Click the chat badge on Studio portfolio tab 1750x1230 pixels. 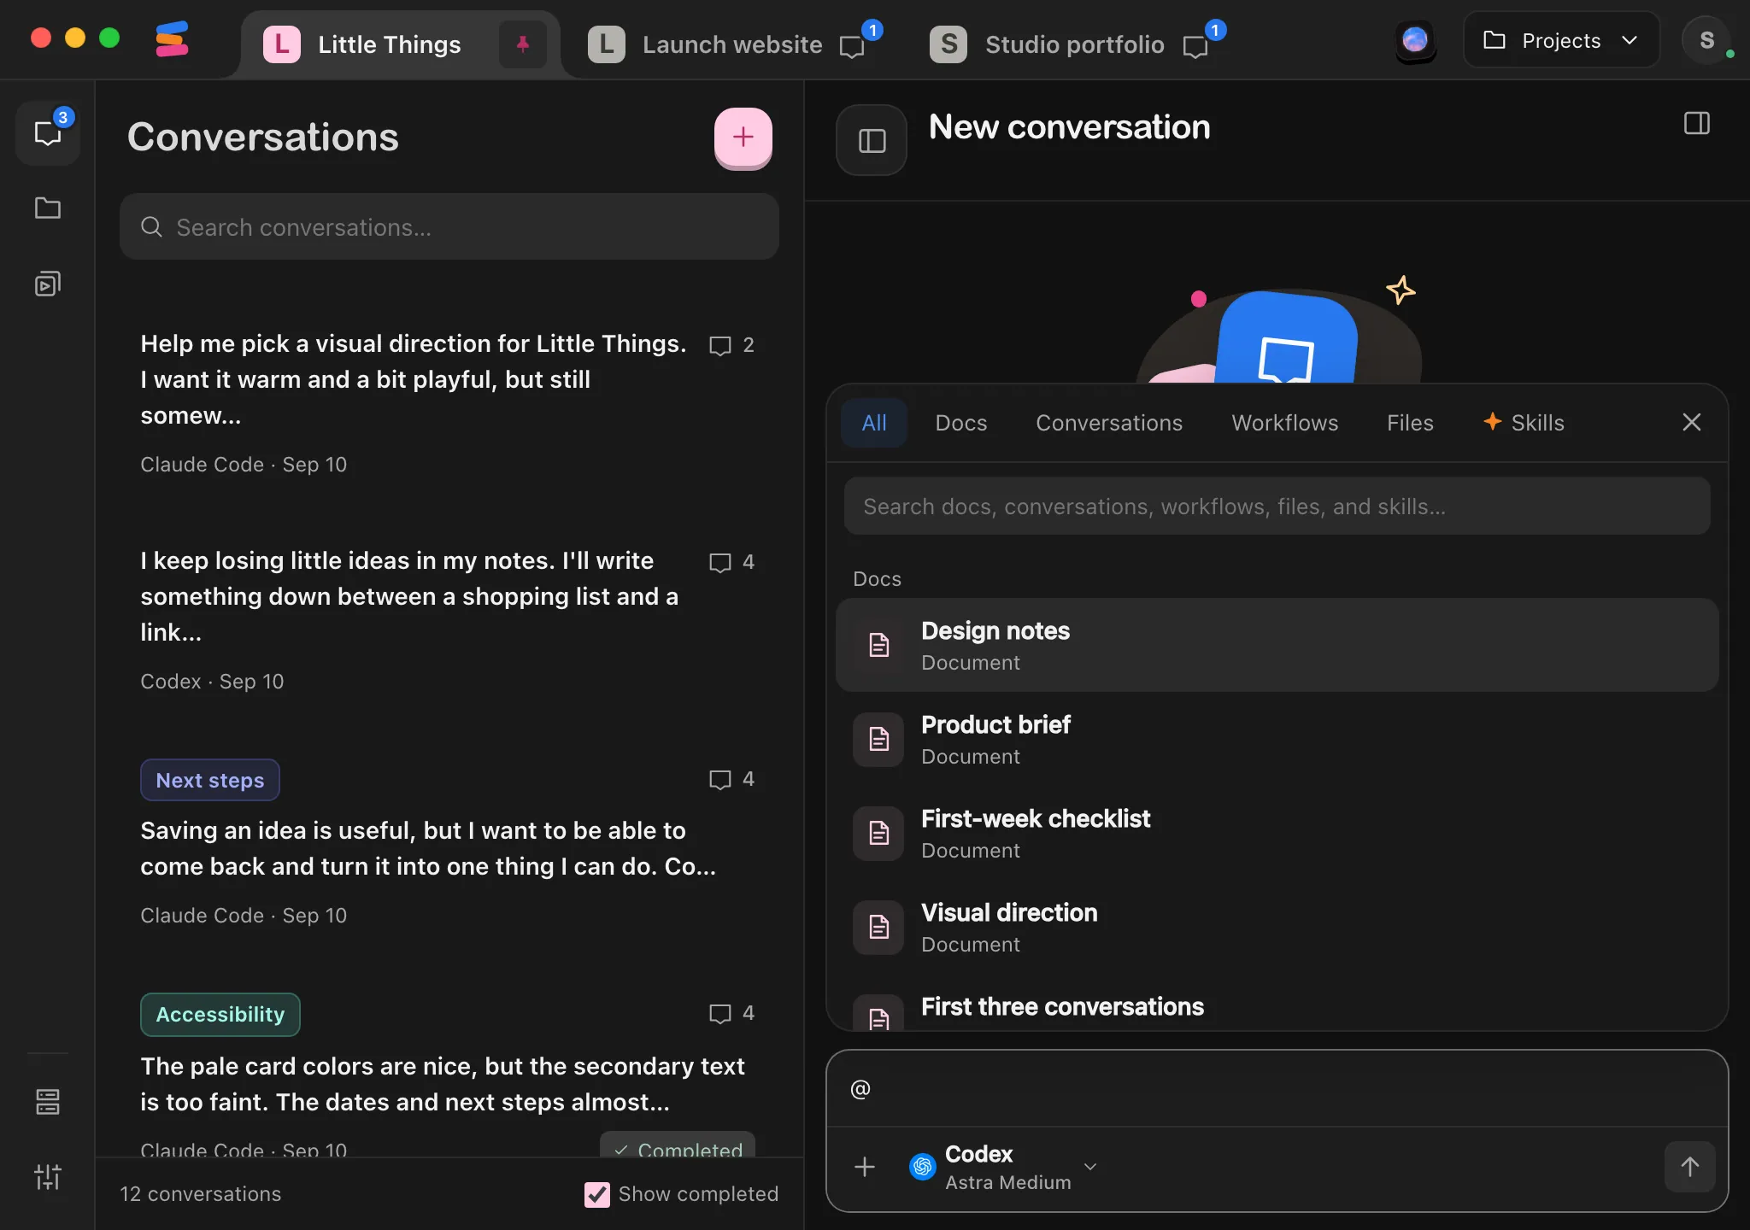pyautogui.click(x=1203, y=41)
